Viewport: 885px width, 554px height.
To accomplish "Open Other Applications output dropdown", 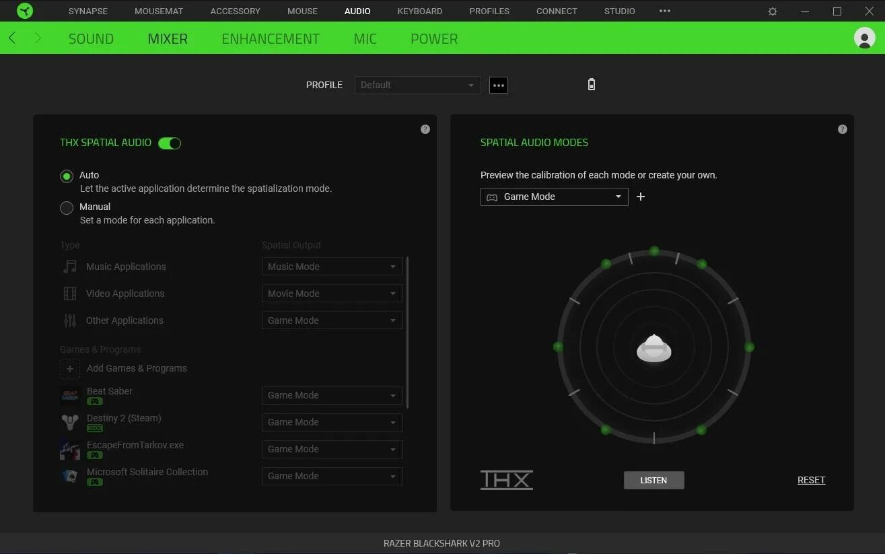I will point(332,320).
